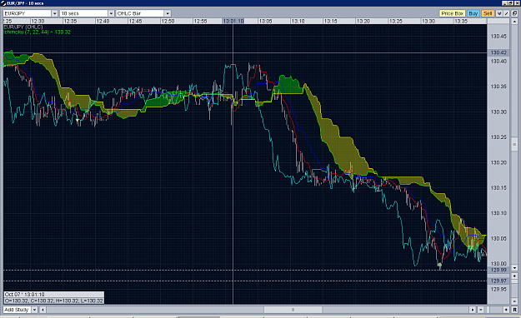Restore the EUR/JPY chart window
The width and height of the screenshot is (521, 318).
tap(510, 3)
